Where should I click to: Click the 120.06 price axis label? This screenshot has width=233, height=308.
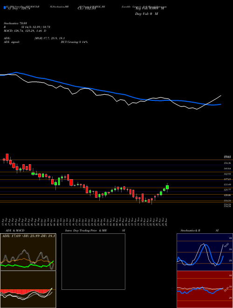pos(228,195)
